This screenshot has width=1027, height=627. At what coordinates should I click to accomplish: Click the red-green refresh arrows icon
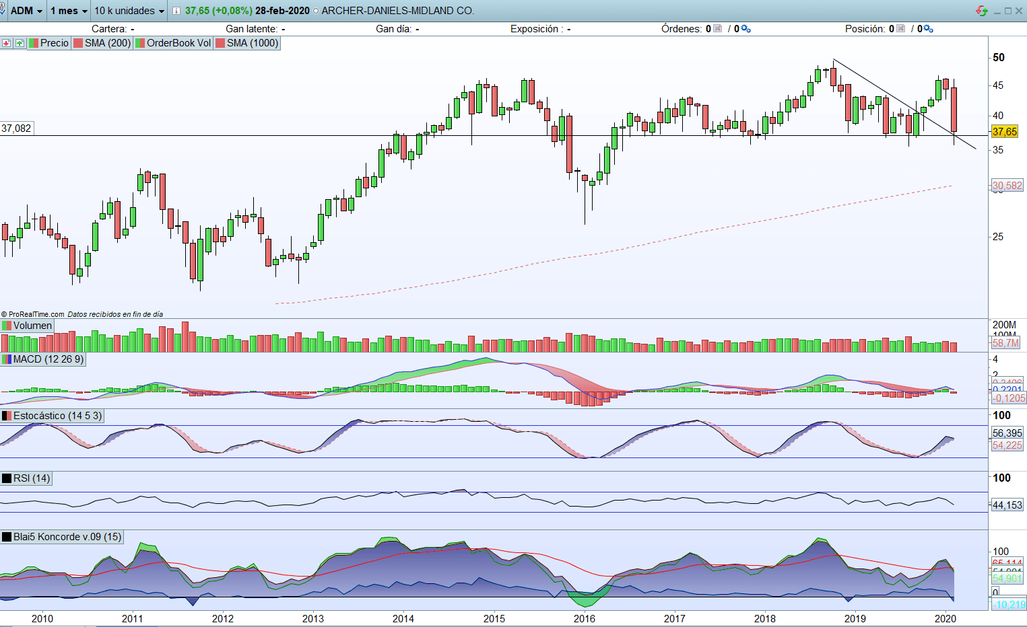982,11
